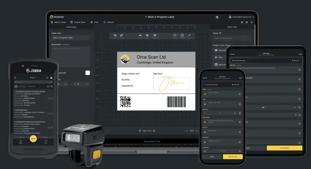This screenshot has height=169, width=311.
Task: Select the Barcode tool in label toolbar
Action: coord(155,36)
